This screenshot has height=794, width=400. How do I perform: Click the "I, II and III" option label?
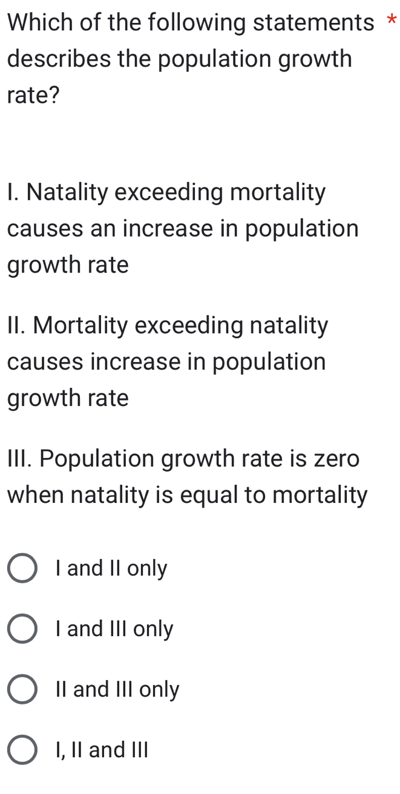(101, 750)
